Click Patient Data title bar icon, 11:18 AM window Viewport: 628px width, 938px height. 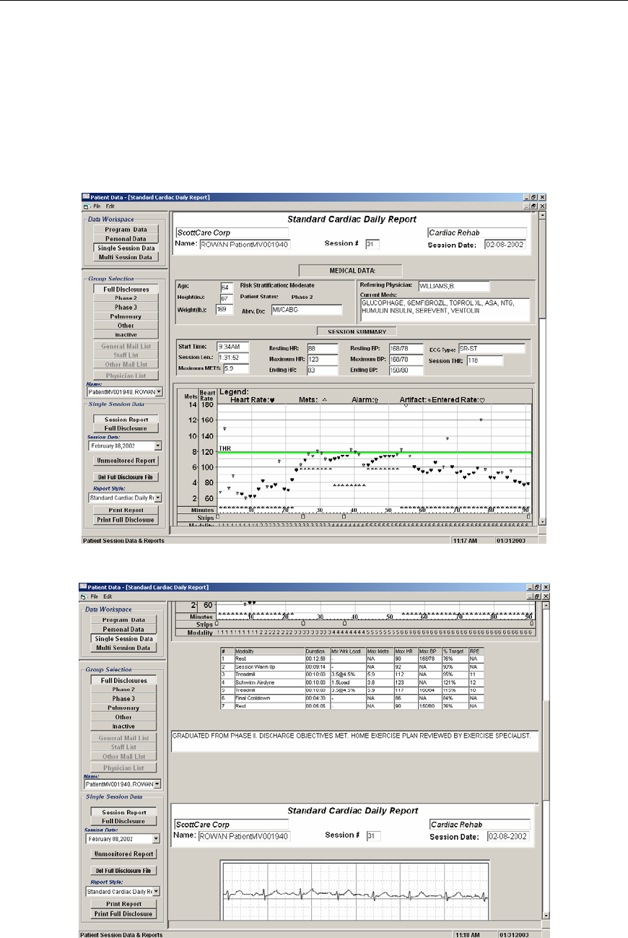84,587
